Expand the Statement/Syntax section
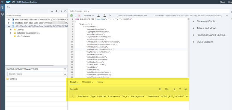232x110 pixels. (x=193, y=21)
